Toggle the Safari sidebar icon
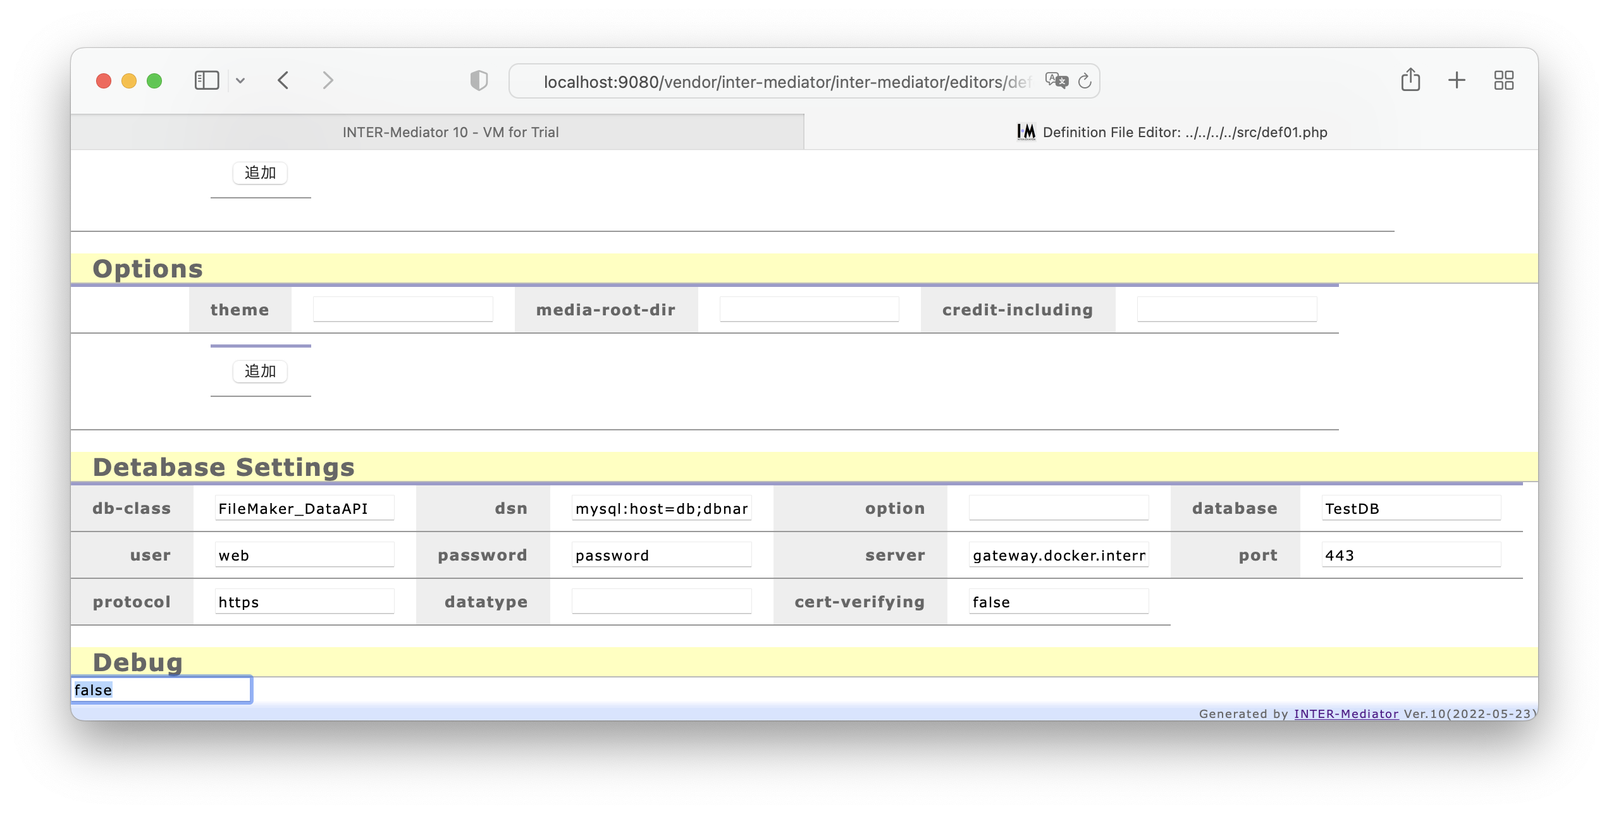Image resolution: width=1609 pixels, height=814 pixels. tap(206, 80)
